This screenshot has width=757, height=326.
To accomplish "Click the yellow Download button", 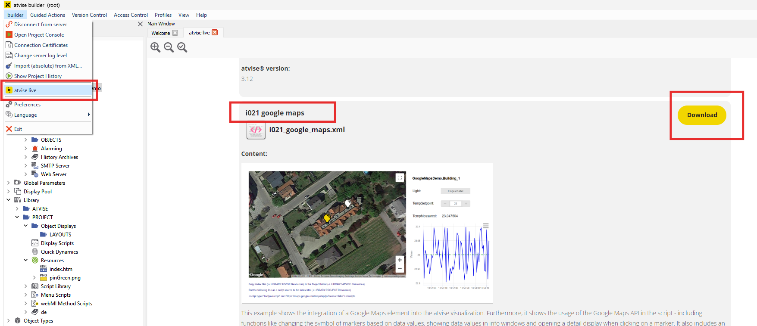I will (x=702, y=115).
